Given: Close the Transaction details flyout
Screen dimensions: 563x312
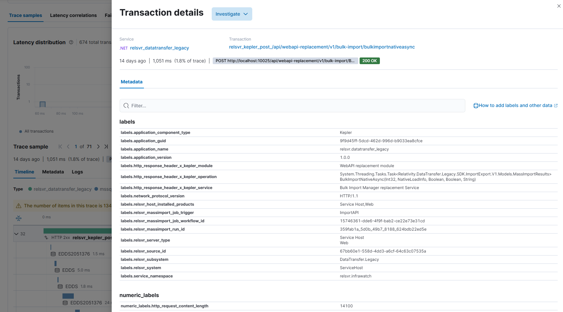Looking at the screenshot, I should pyautogui.click(x=559, y=6).
